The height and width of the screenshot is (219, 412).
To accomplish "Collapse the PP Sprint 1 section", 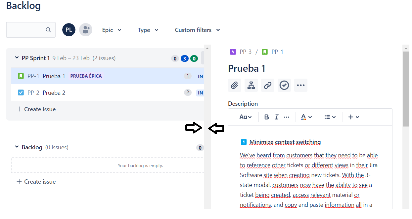I will point(17,58).
